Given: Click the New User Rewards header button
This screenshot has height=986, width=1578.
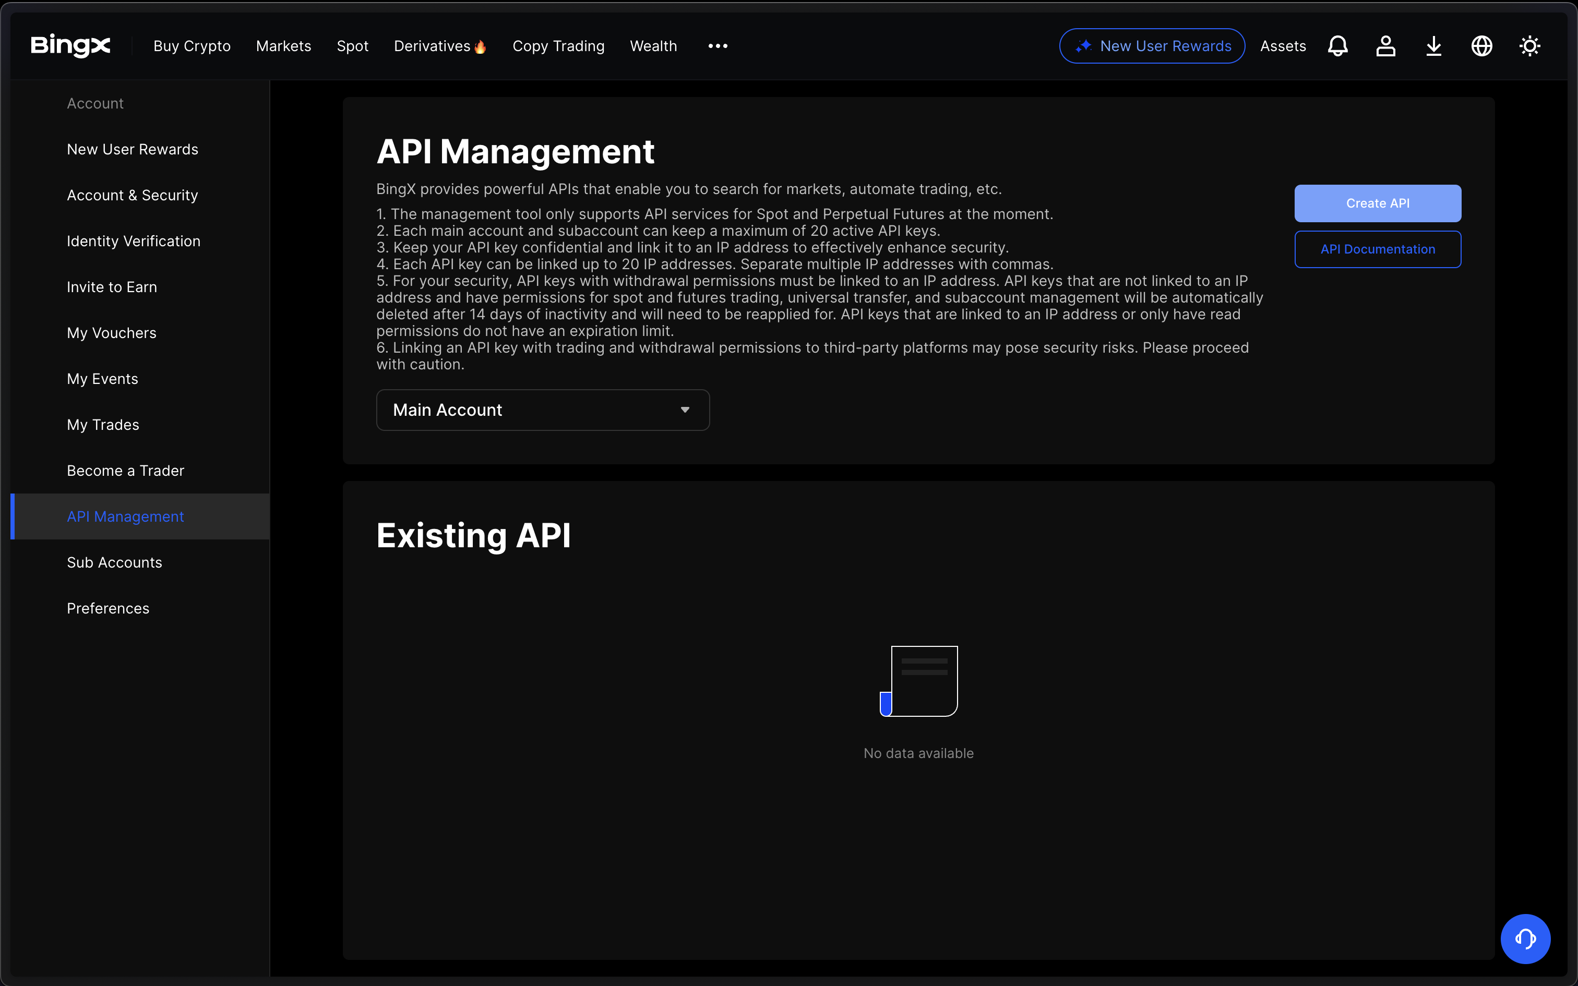Looking at the screenshot, I should point(1152,46).
